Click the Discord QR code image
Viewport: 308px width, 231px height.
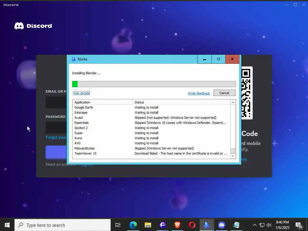click(247, 93)
